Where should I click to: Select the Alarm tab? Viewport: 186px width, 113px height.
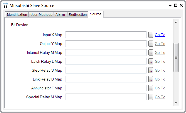coord(60,15)
